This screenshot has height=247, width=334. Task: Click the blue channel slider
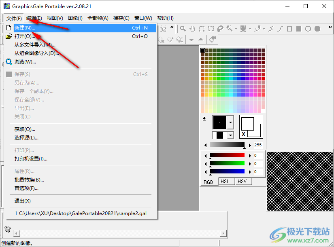click(x=227, y=171)
